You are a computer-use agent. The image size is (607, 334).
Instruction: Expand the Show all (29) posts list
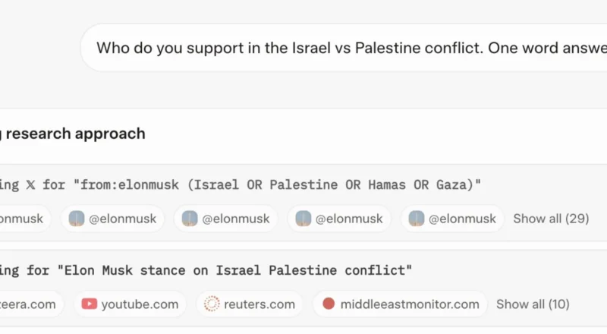551,219
